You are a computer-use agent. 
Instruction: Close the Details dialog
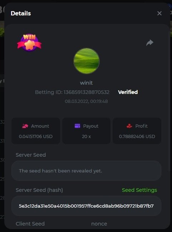[x=159, y=13]
